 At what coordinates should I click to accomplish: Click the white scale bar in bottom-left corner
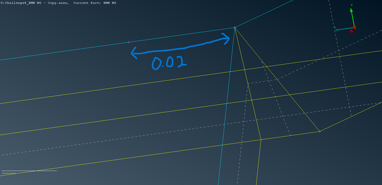[x=29, y=171]
